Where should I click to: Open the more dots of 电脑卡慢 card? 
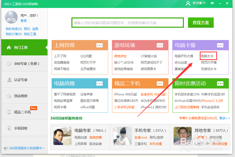220,45
